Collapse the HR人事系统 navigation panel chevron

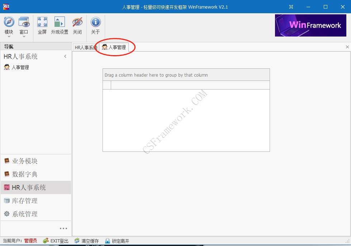[65, 57]
